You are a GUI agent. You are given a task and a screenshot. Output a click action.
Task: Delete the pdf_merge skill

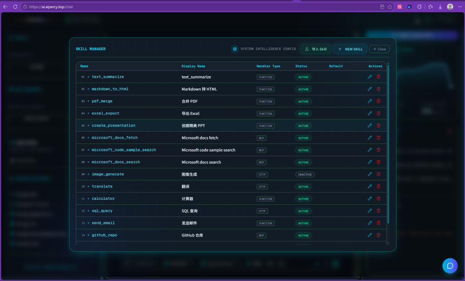point(378,101)
